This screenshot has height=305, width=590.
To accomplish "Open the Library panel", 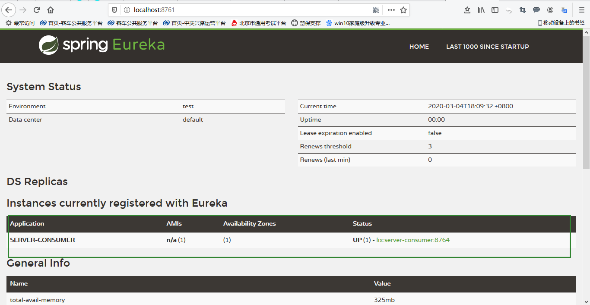I will click(481, 9).
